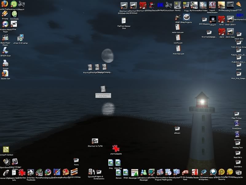Launch the Messenger shortcut with Windows Live logo
246x185 pixels.
135,172
